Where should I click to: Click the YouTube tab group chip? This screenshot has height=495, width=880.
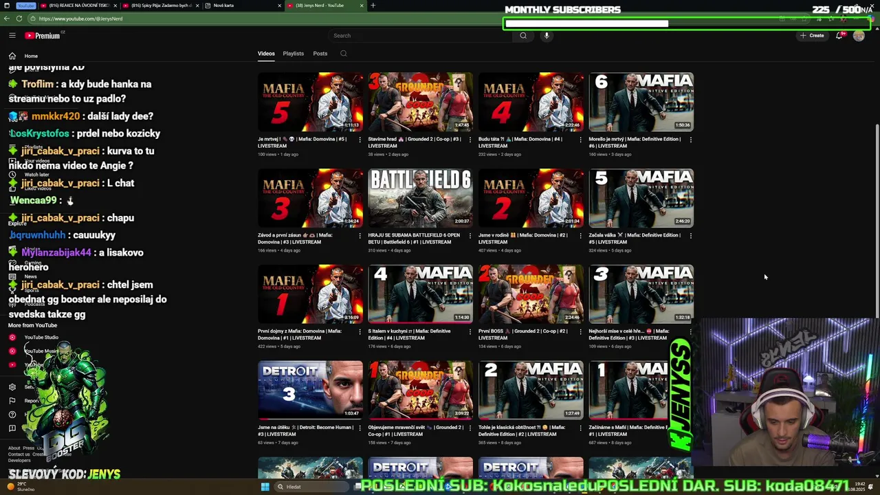[x=26, y=5]
